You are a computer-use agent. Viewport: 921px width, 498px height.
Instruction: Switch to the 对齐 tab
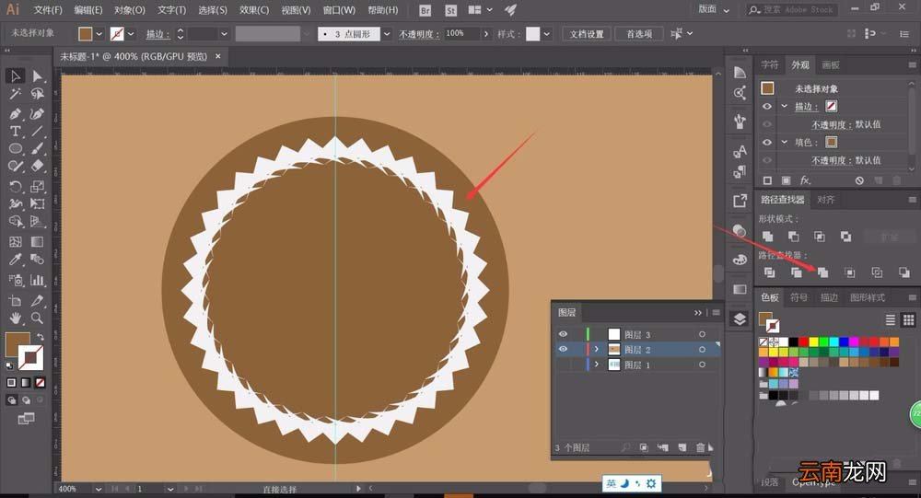tap(825, 200)
